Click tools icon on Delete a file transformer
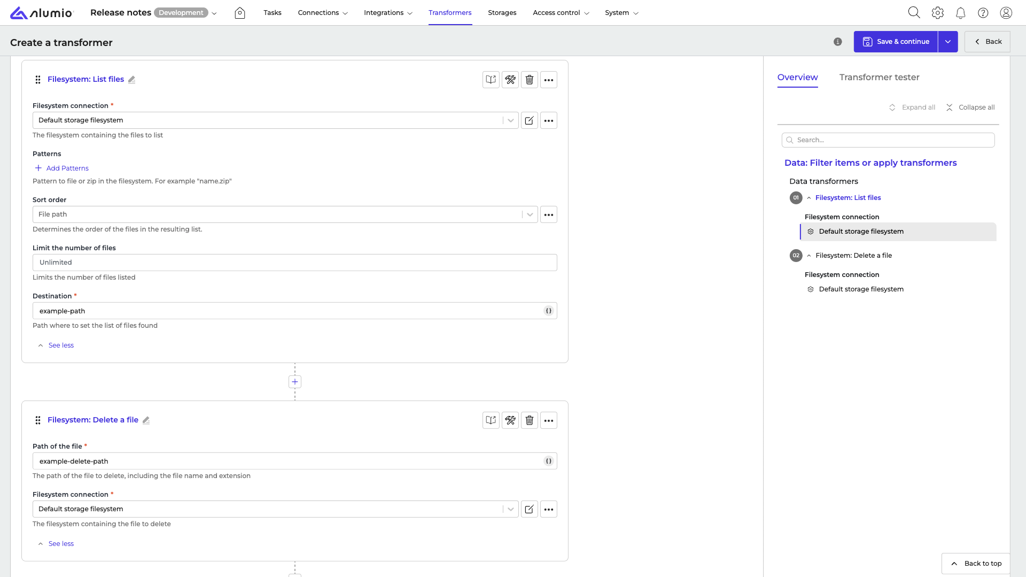 [510, 420]
